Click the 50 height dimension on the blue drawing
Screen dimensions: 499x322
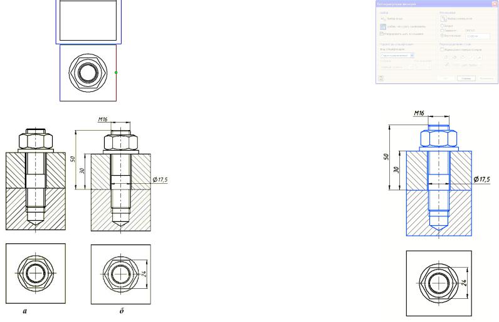(x=386, y=156)
